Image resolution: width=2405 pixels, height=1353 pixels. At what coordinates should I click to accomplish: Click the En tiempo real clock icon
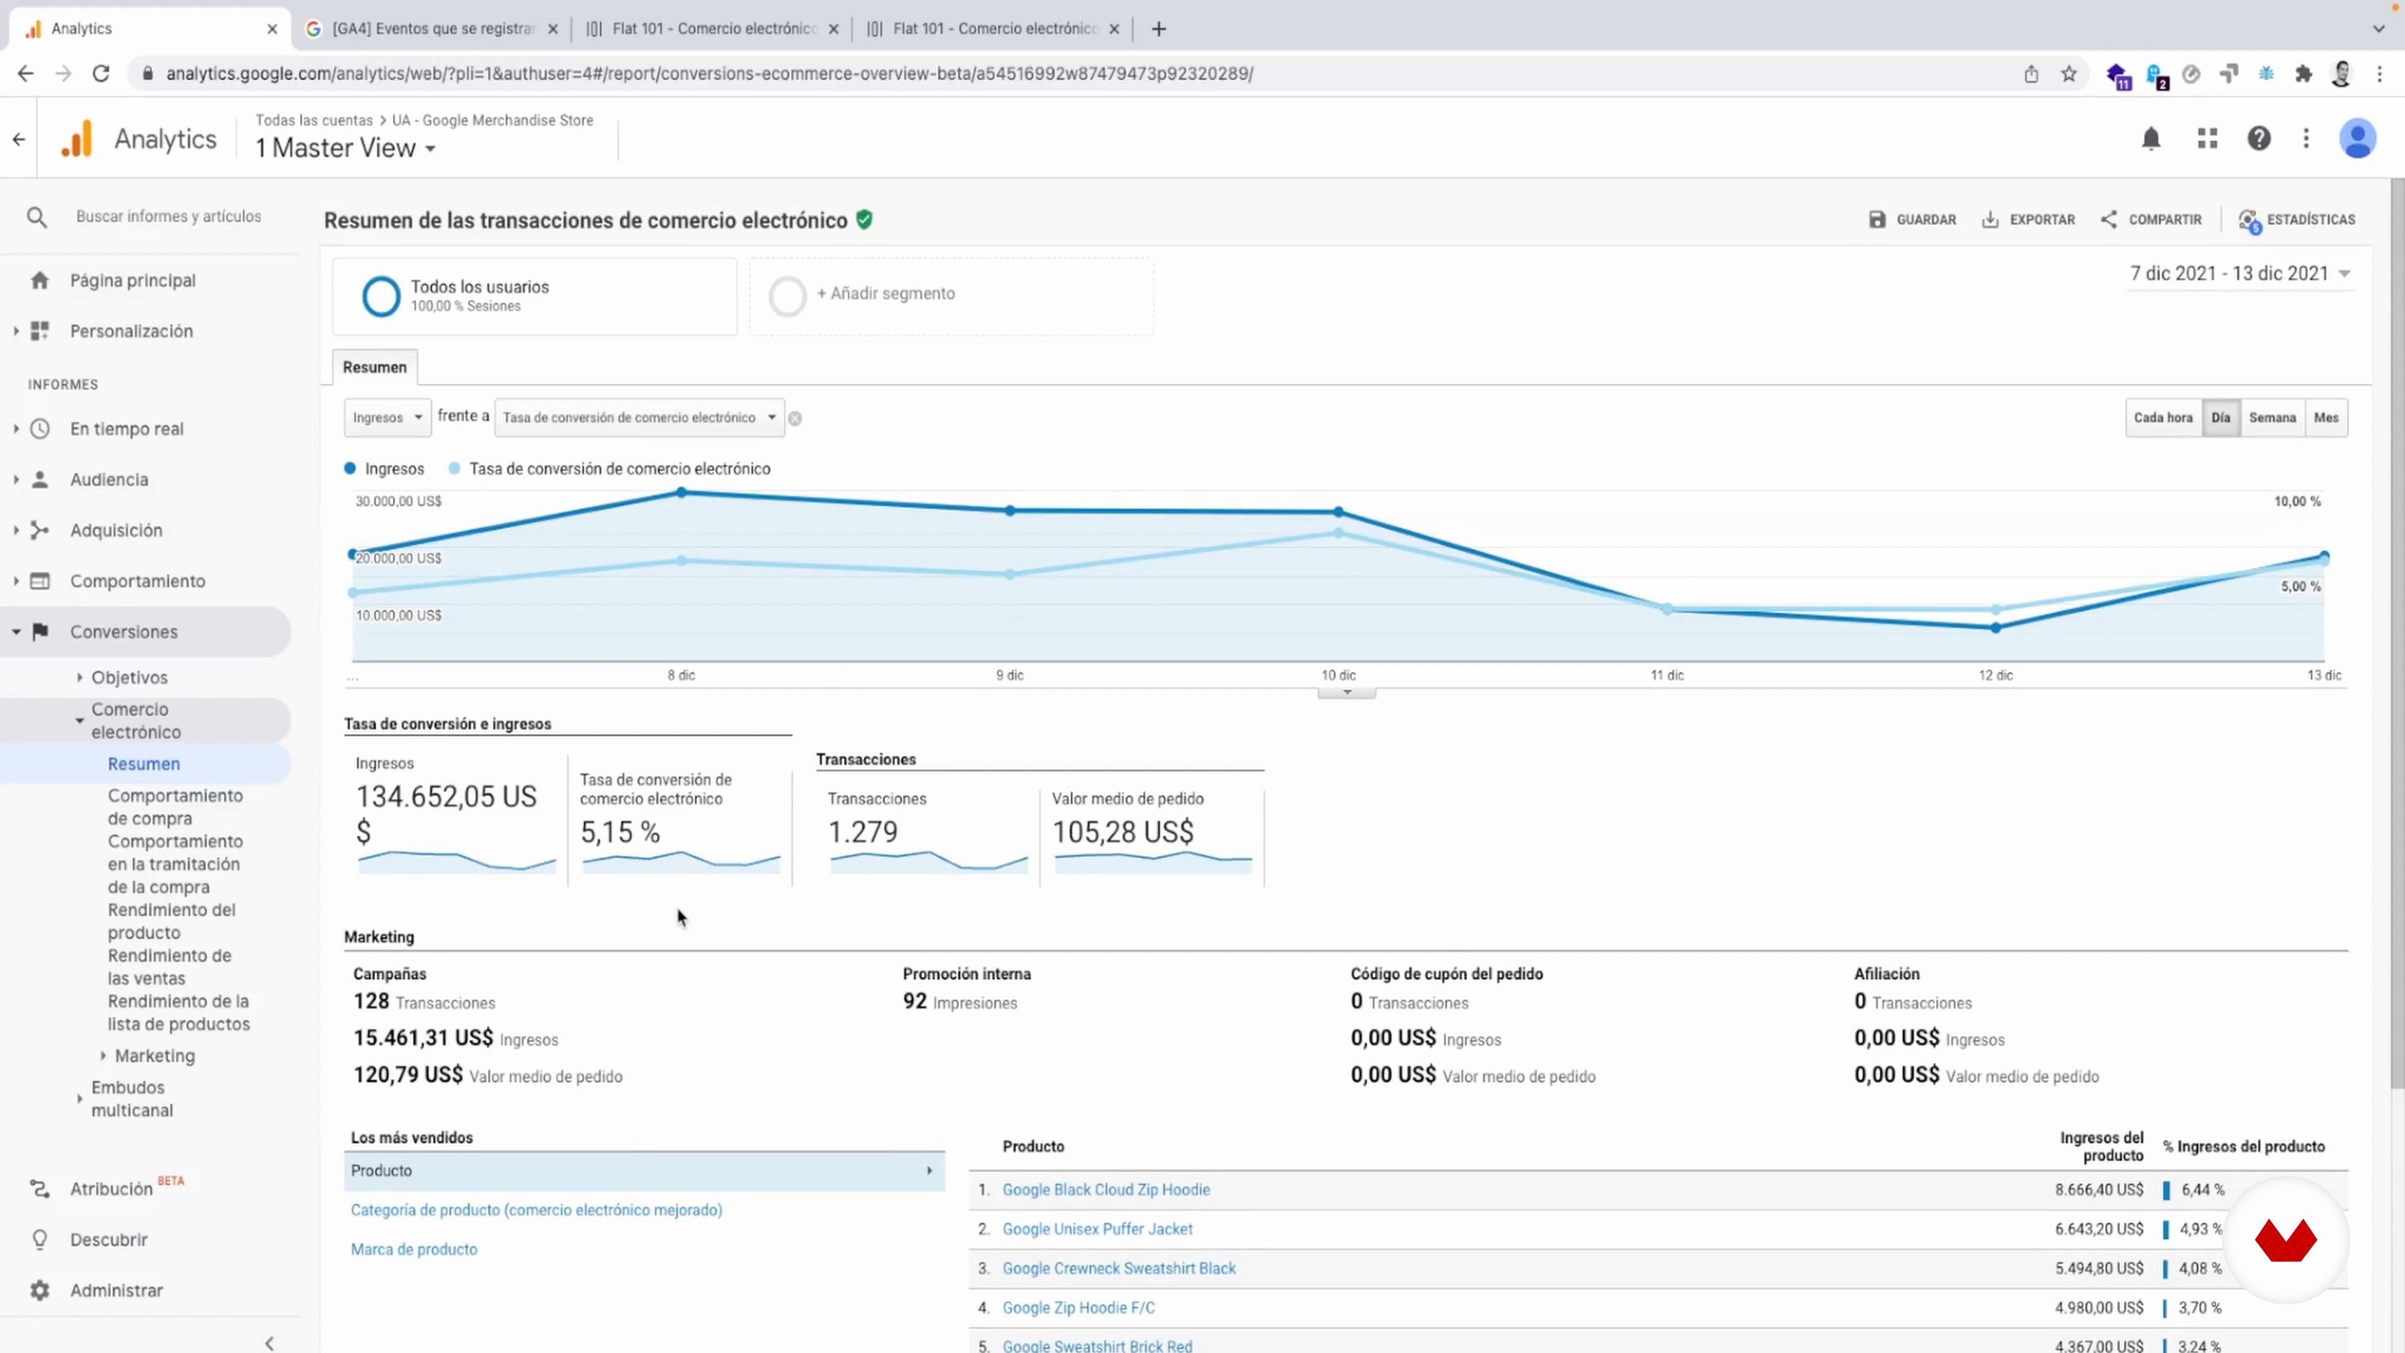click(39, 428)
